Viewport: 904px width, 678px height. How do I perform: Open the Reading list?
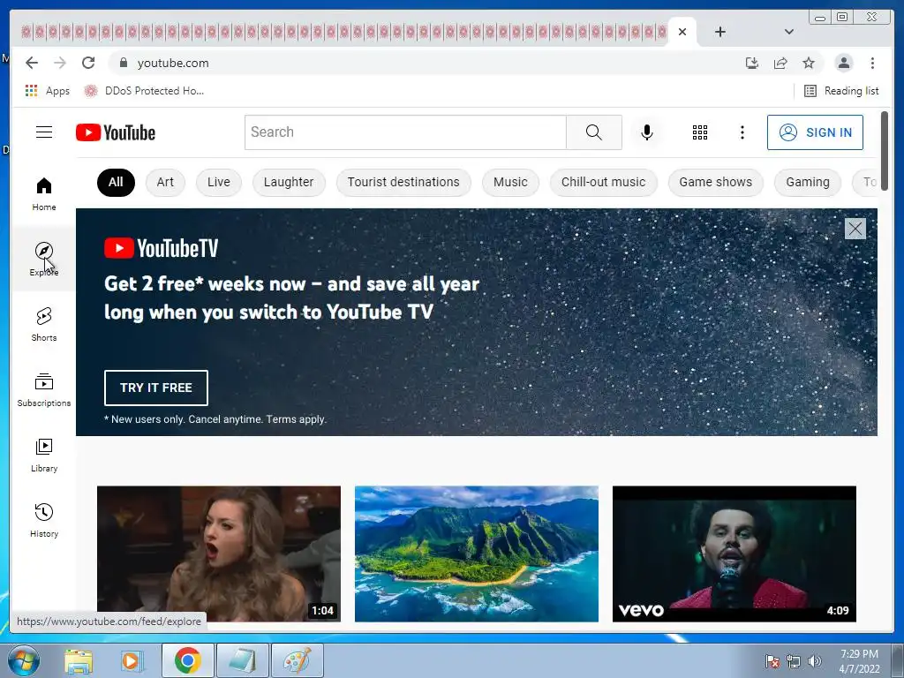(x=841, y=91)
